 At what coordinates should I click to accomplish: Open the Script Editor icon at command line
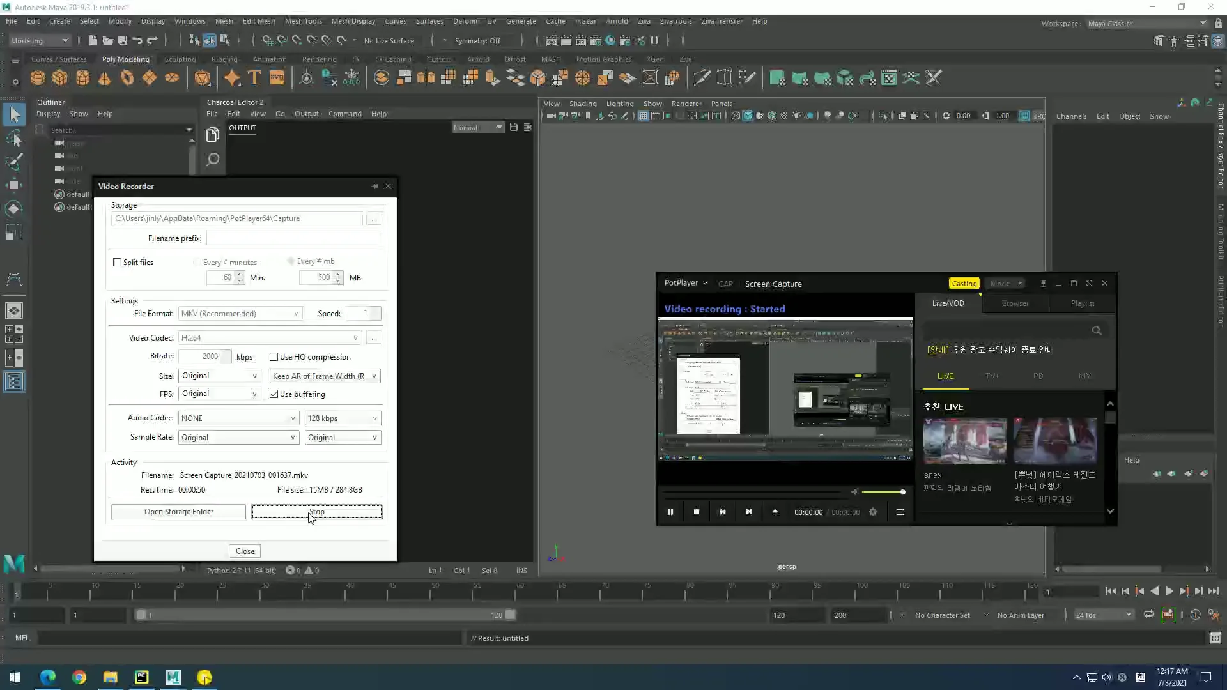point(1215,638)
